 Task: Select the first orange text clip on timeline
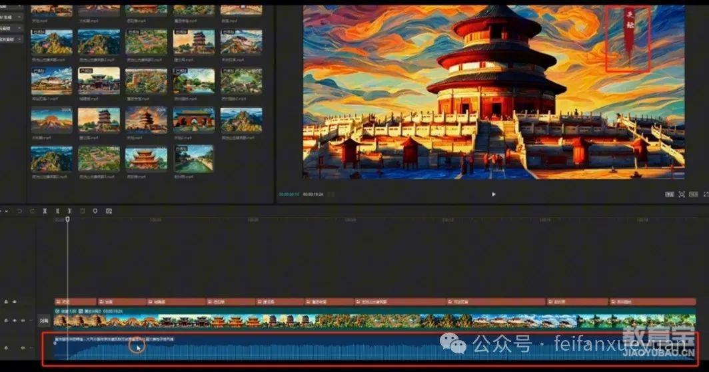[x=75, y=301]
